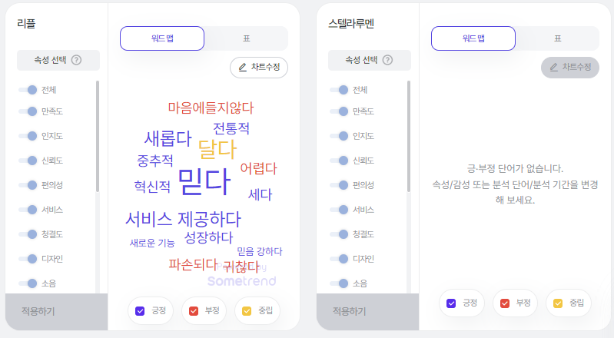This screenshot has height=338, width=614.
Task: Switch to the 표 tab in 스텔라루멘 panel
Action: point(558,38)
